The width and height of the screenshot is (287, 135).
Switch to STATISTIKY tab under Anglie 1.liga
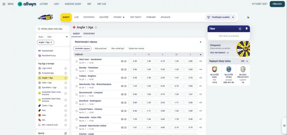(89, 34)
